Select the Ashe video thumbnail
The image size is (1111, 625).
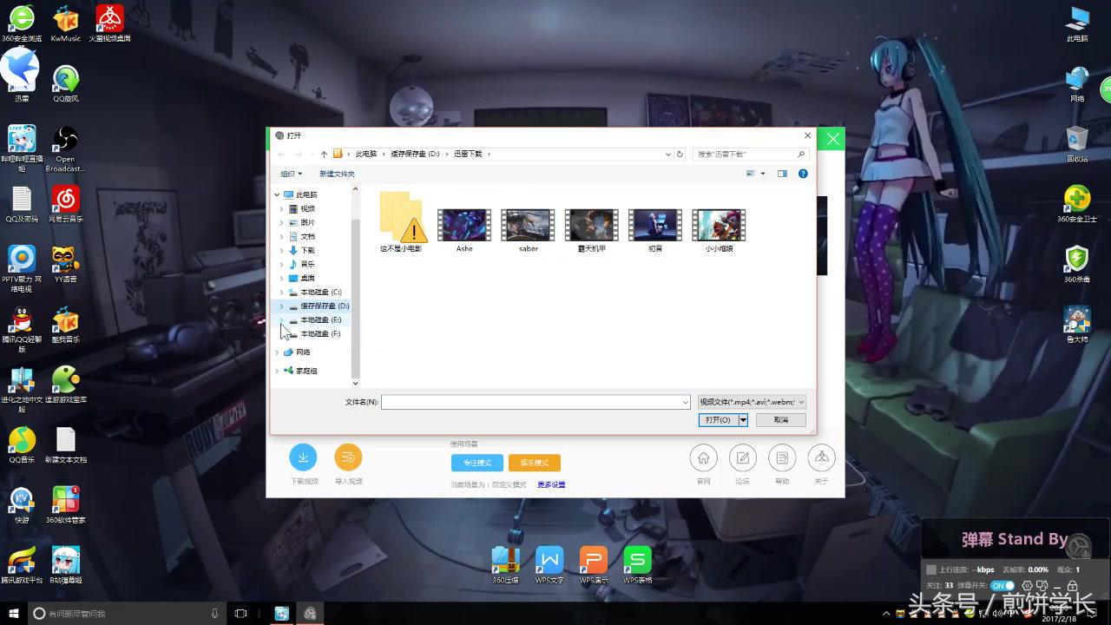[464, 227]
